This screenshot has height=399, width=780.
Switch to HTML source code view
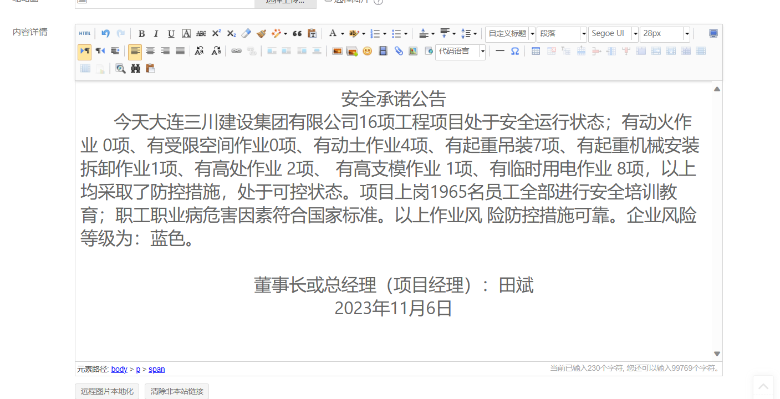point(85,34)
